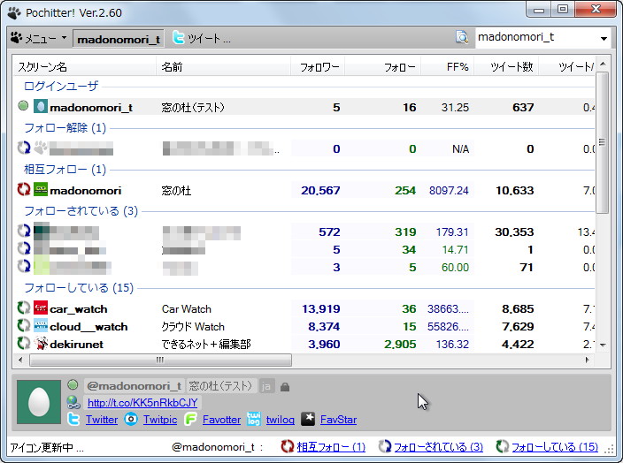Click vertical scrollbar up arrow
Screen dimensions: 623x463
(x=603, y=64)
